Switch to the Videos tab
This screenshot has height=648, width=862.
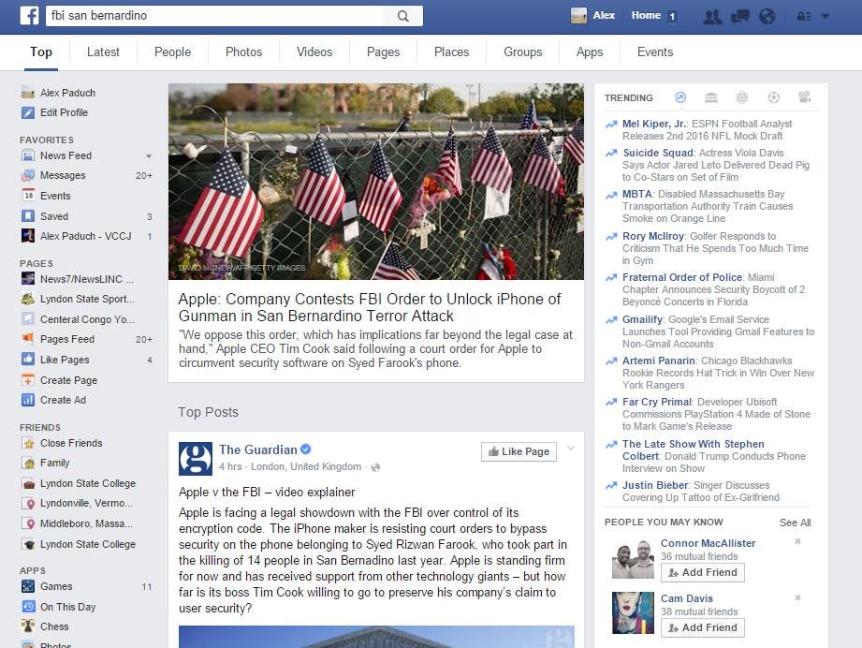pyautogui.click(x=314, y=52)
